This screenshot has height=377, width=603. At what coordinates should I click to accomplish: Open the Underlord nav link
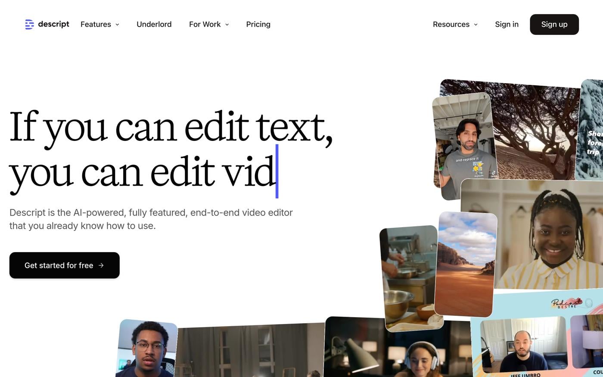(154, 25)
